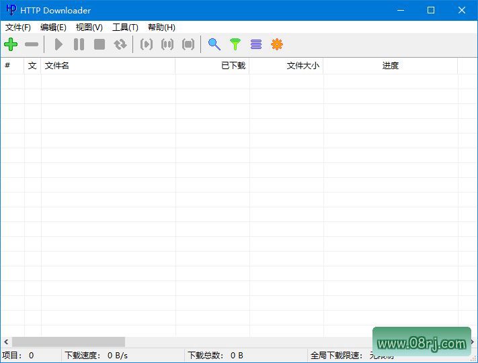
Task: Click the green funnel filter icon
Action: pyautogui.click(x=235, y=44)
